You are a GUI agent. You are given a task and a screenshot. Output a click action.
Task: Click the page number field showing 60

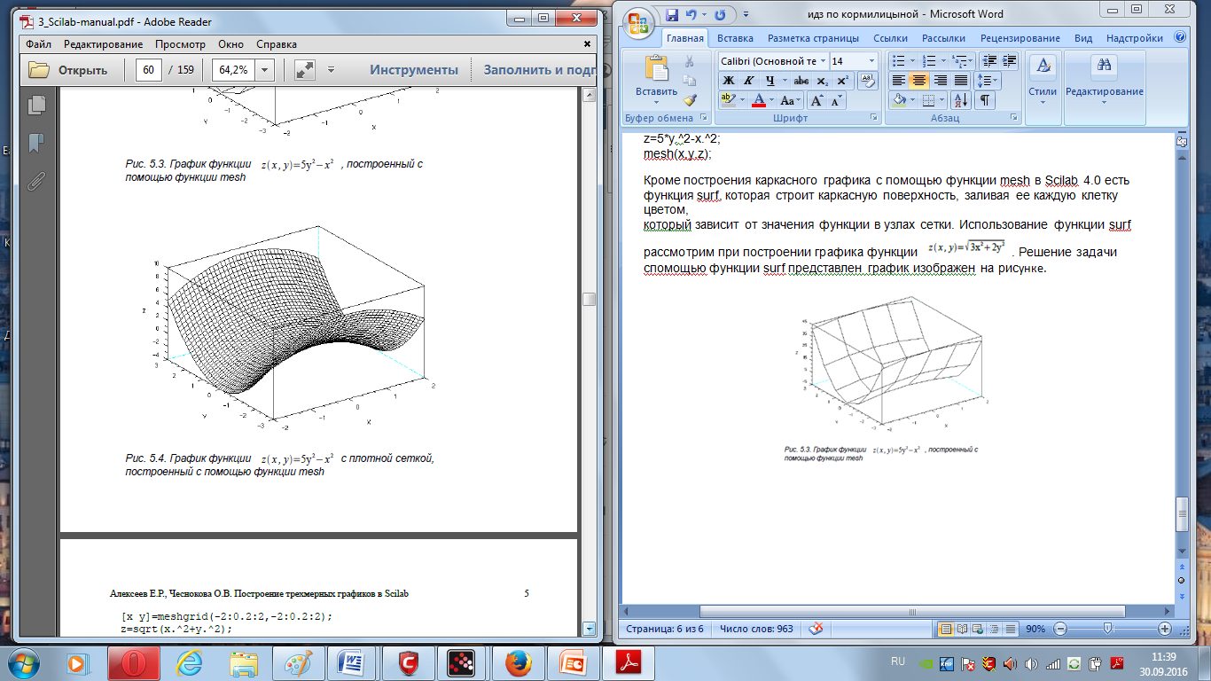(148, 70)
